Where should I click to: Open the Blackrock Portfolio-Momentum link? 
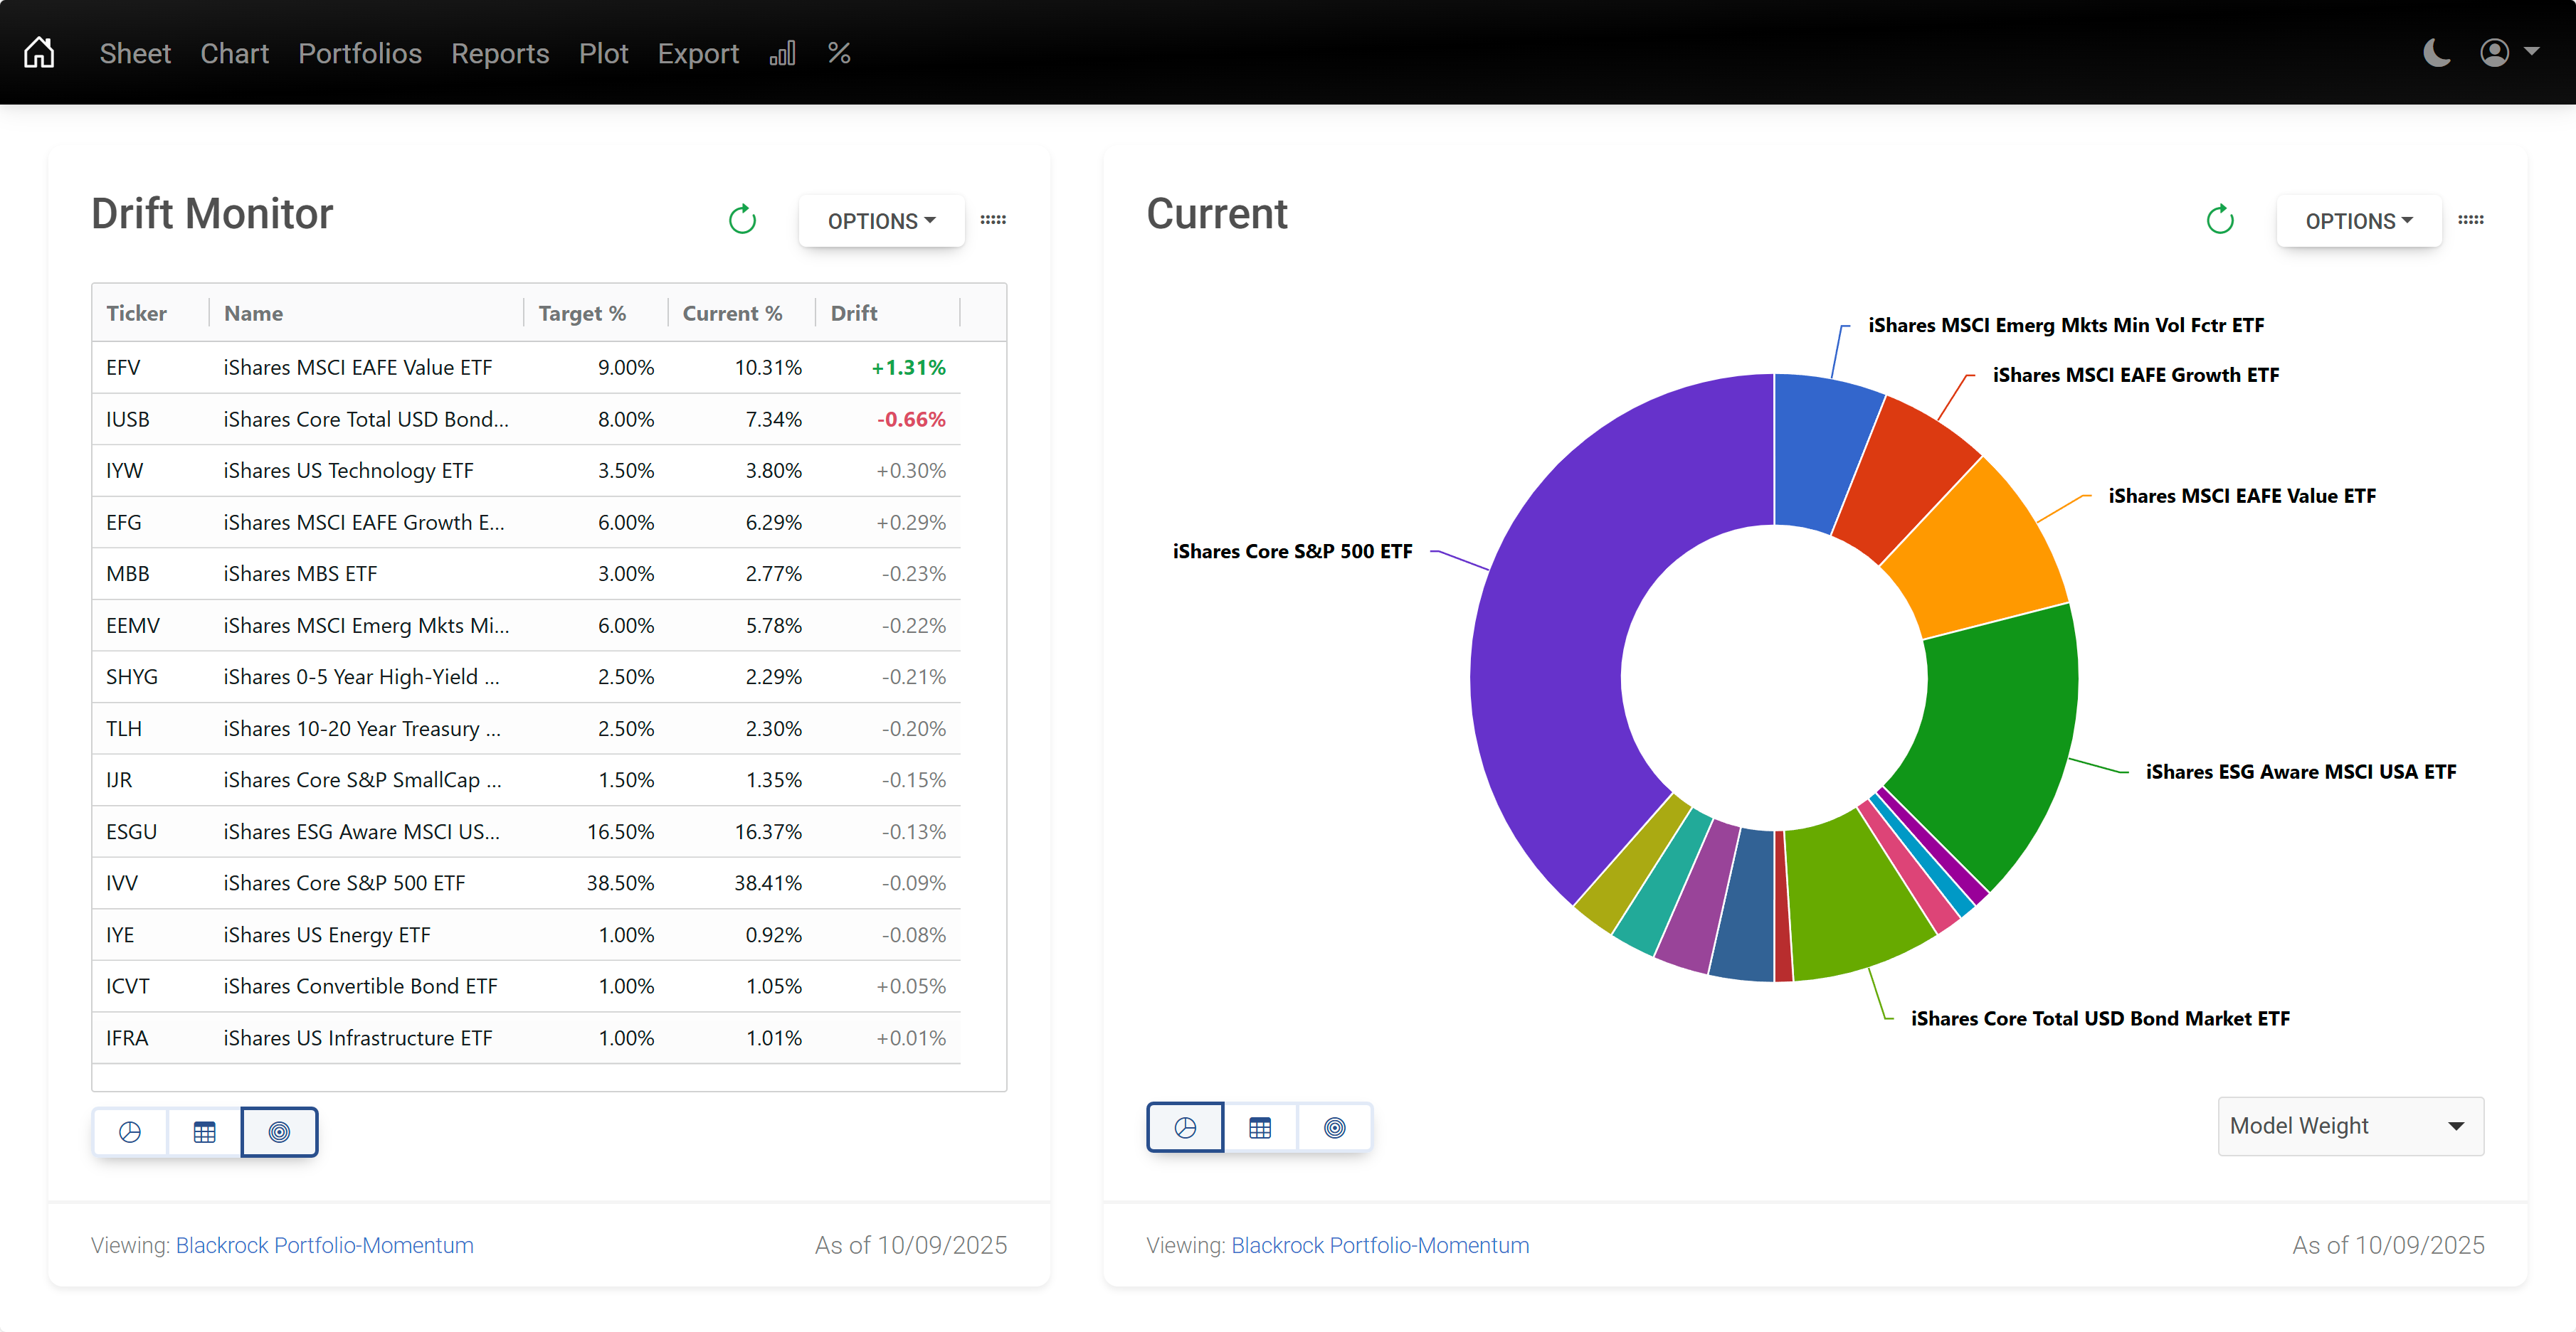(x=324, y=1245)
